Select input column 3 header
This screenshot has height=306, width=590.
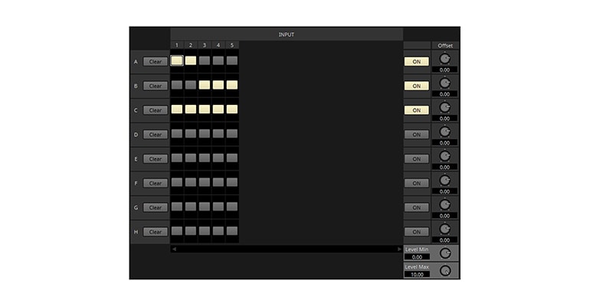click(x=205, y=45)
